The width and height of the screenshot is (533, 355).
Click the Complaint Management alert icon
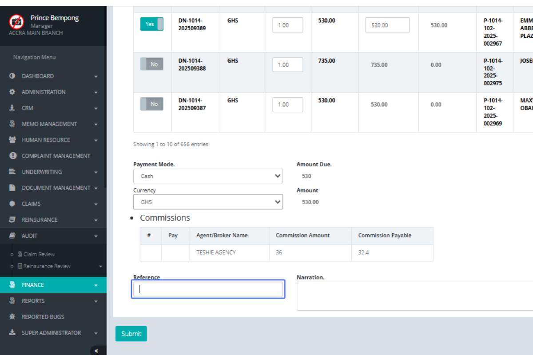click(12, 156)
